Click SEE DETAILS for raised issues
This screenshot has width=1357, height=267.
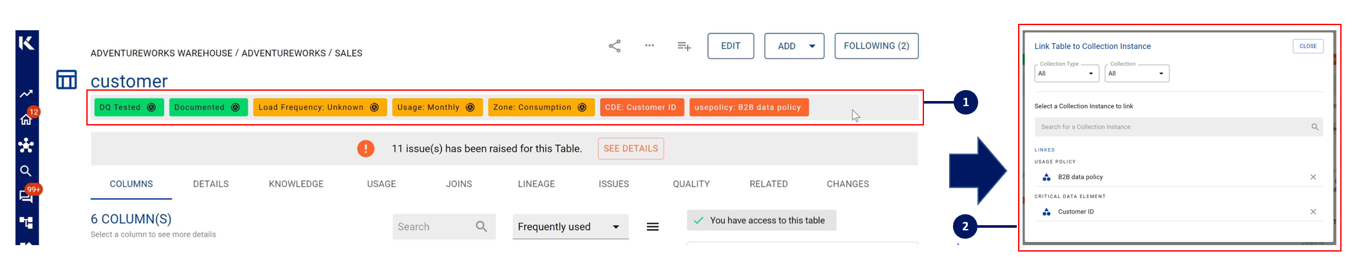point(630,149)
